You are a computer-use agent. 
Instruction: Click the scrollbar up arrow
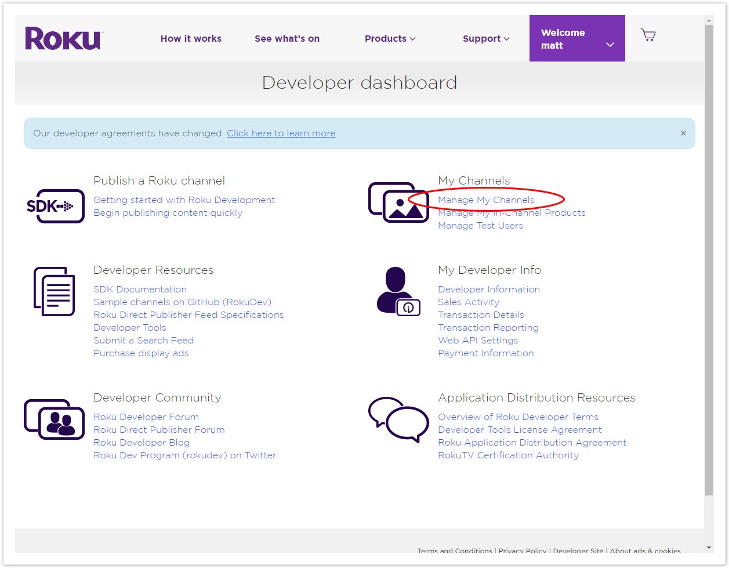pos(709,20)
